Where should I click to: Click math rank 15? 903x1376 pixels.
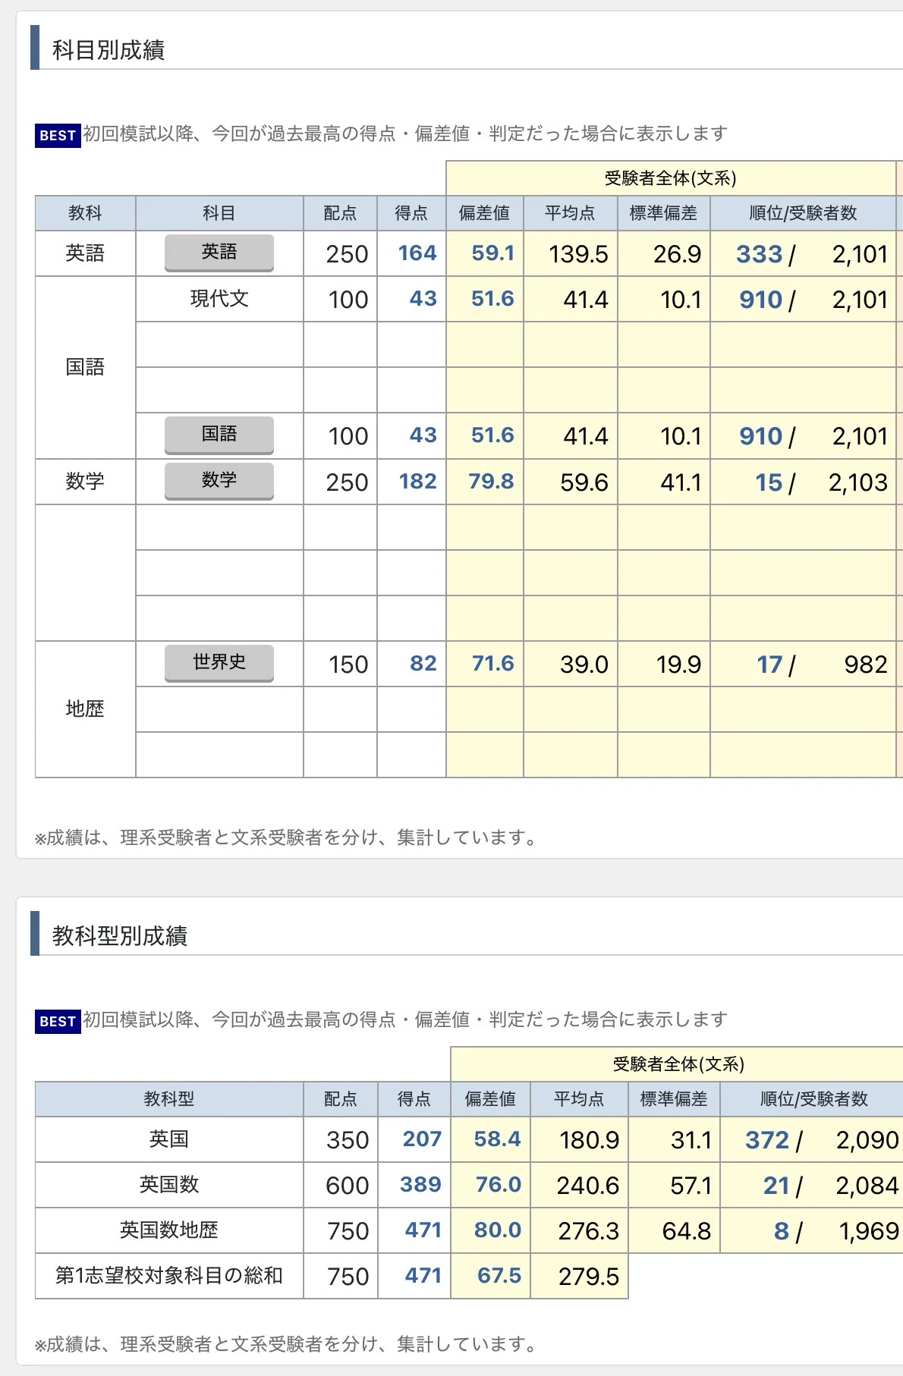point(769,482)
